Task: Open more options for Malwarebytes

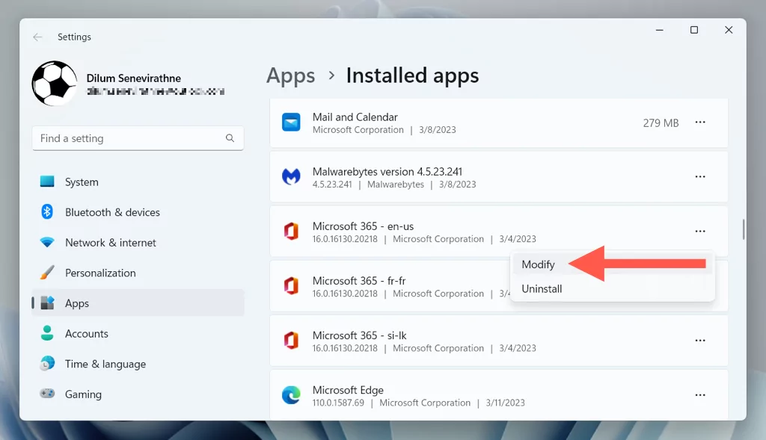Action: click(700, 177)
